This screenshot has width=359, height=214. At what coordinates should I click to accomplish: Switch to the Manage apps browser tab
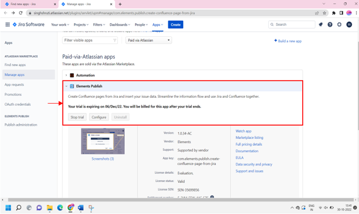pos(86,4)
